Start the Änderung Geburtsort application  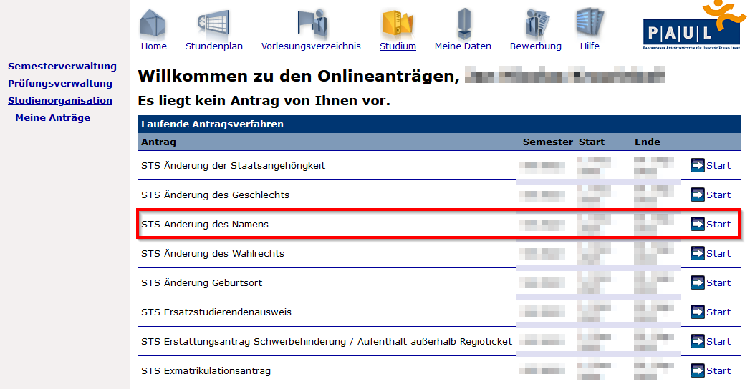pyautogui.click(x=718, y=283)
